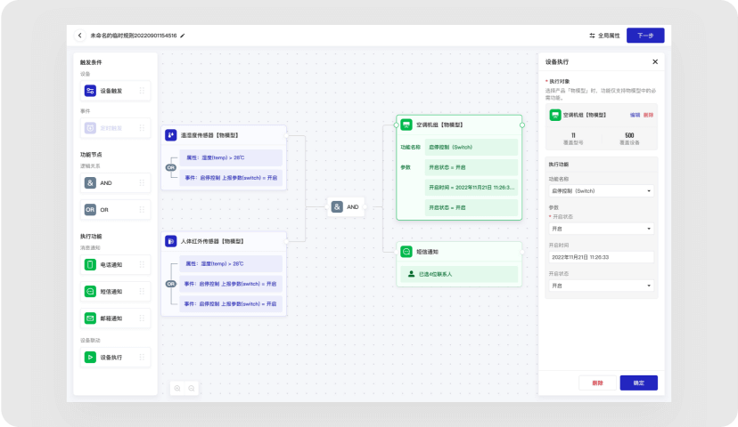Viewport: 738px width, 427px height.
Task: Click the 短信通知 SMS icon in sidebar
Action: coord(90,292)
